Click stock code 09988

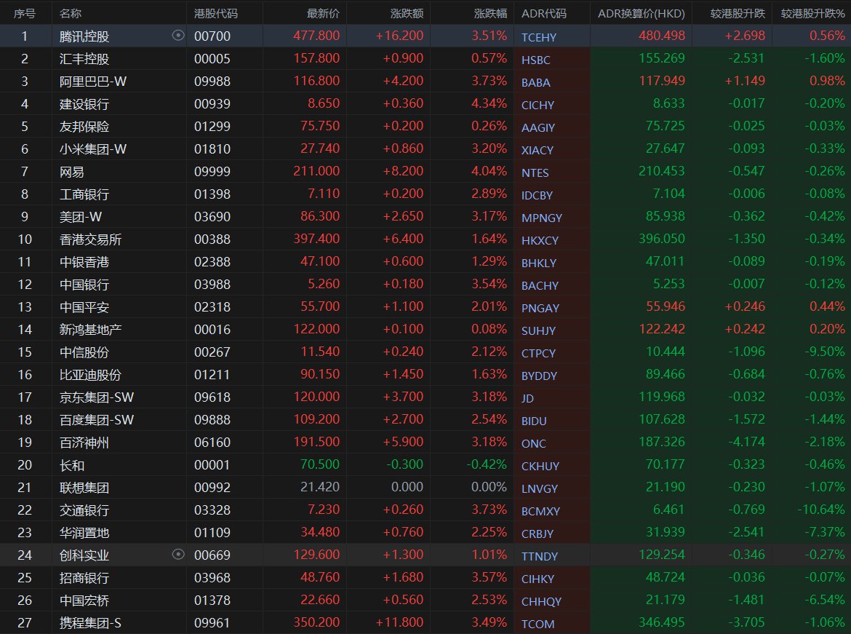pos(212,81)
